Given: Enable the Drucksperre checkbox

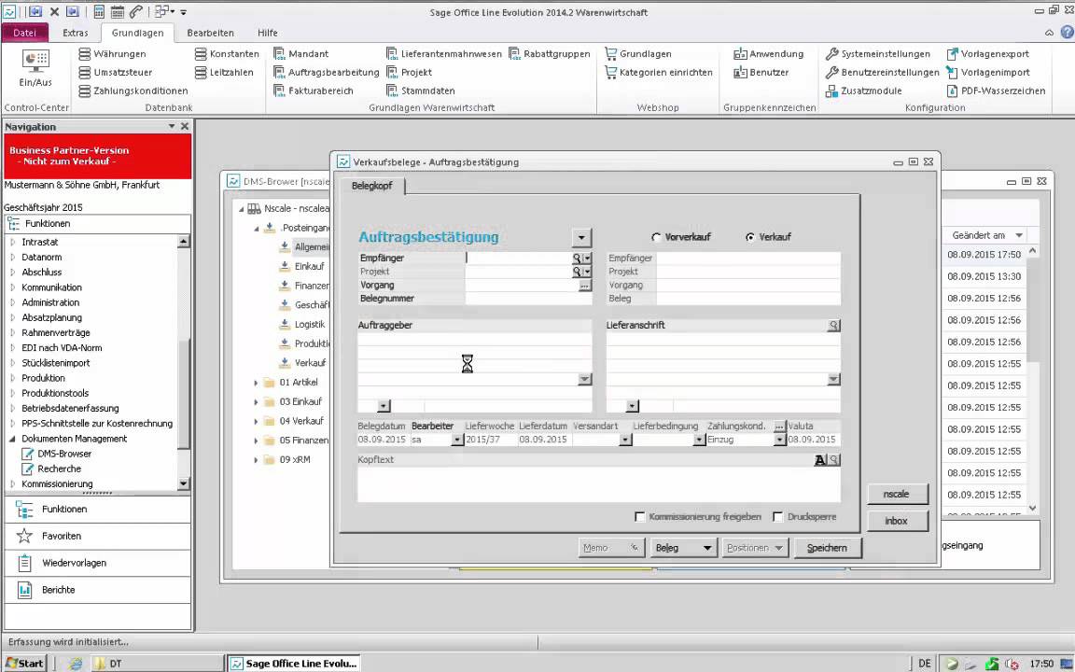Looking at the screenshot, I should coord(778,517).
